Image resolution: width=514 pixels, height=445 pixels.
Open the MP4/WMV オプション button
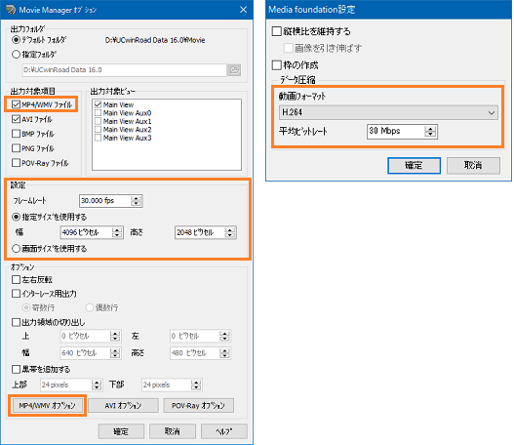point(47,406)
